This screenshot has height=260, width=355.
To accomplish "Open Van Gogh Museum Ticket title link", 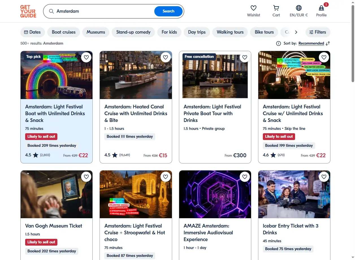I will [x=54, y=226].
